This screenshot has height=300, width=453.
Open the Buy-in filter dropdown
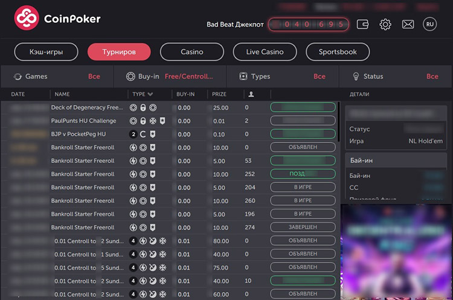tap(170, 77)
